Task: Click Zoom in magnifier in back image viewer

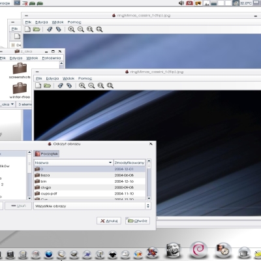Action: (x=71, y=29)
